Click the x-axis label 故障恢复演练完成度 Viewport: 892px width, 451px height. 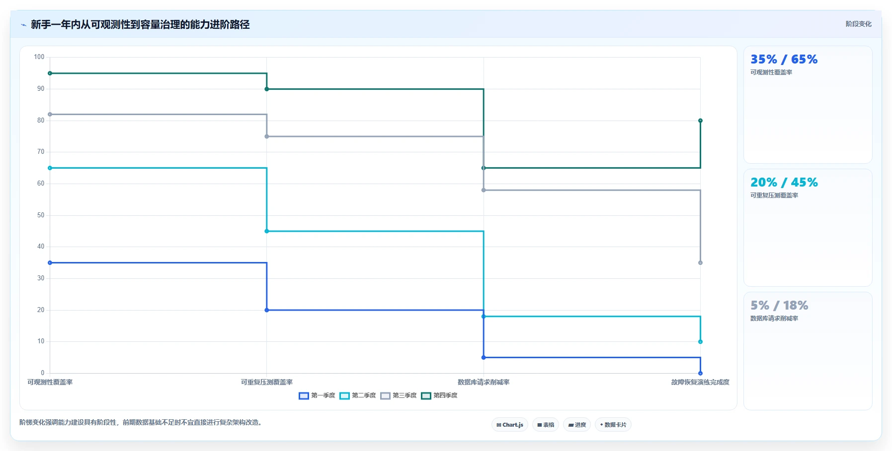700,382
